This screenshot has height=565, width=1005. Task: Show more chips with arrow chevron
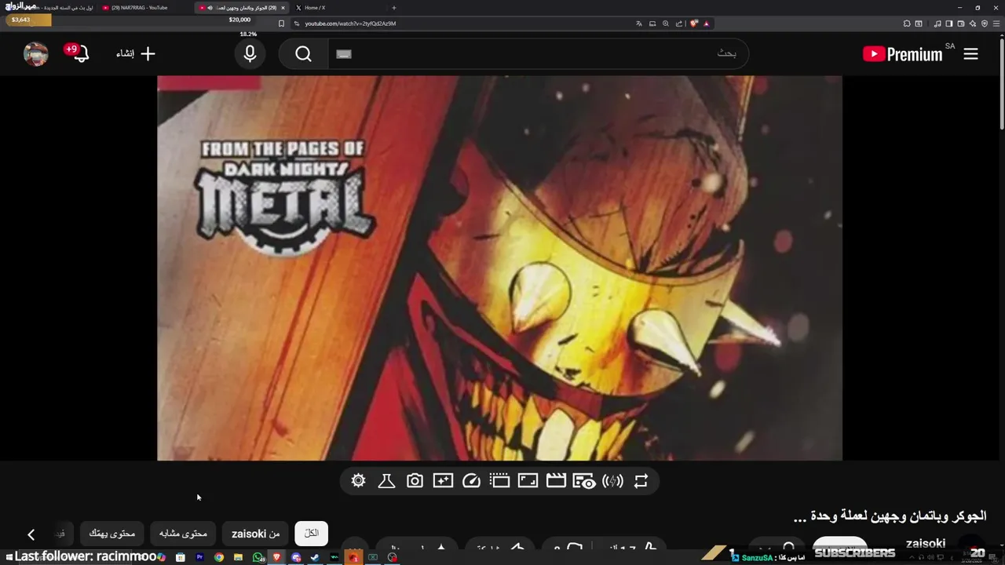(31, 534)
